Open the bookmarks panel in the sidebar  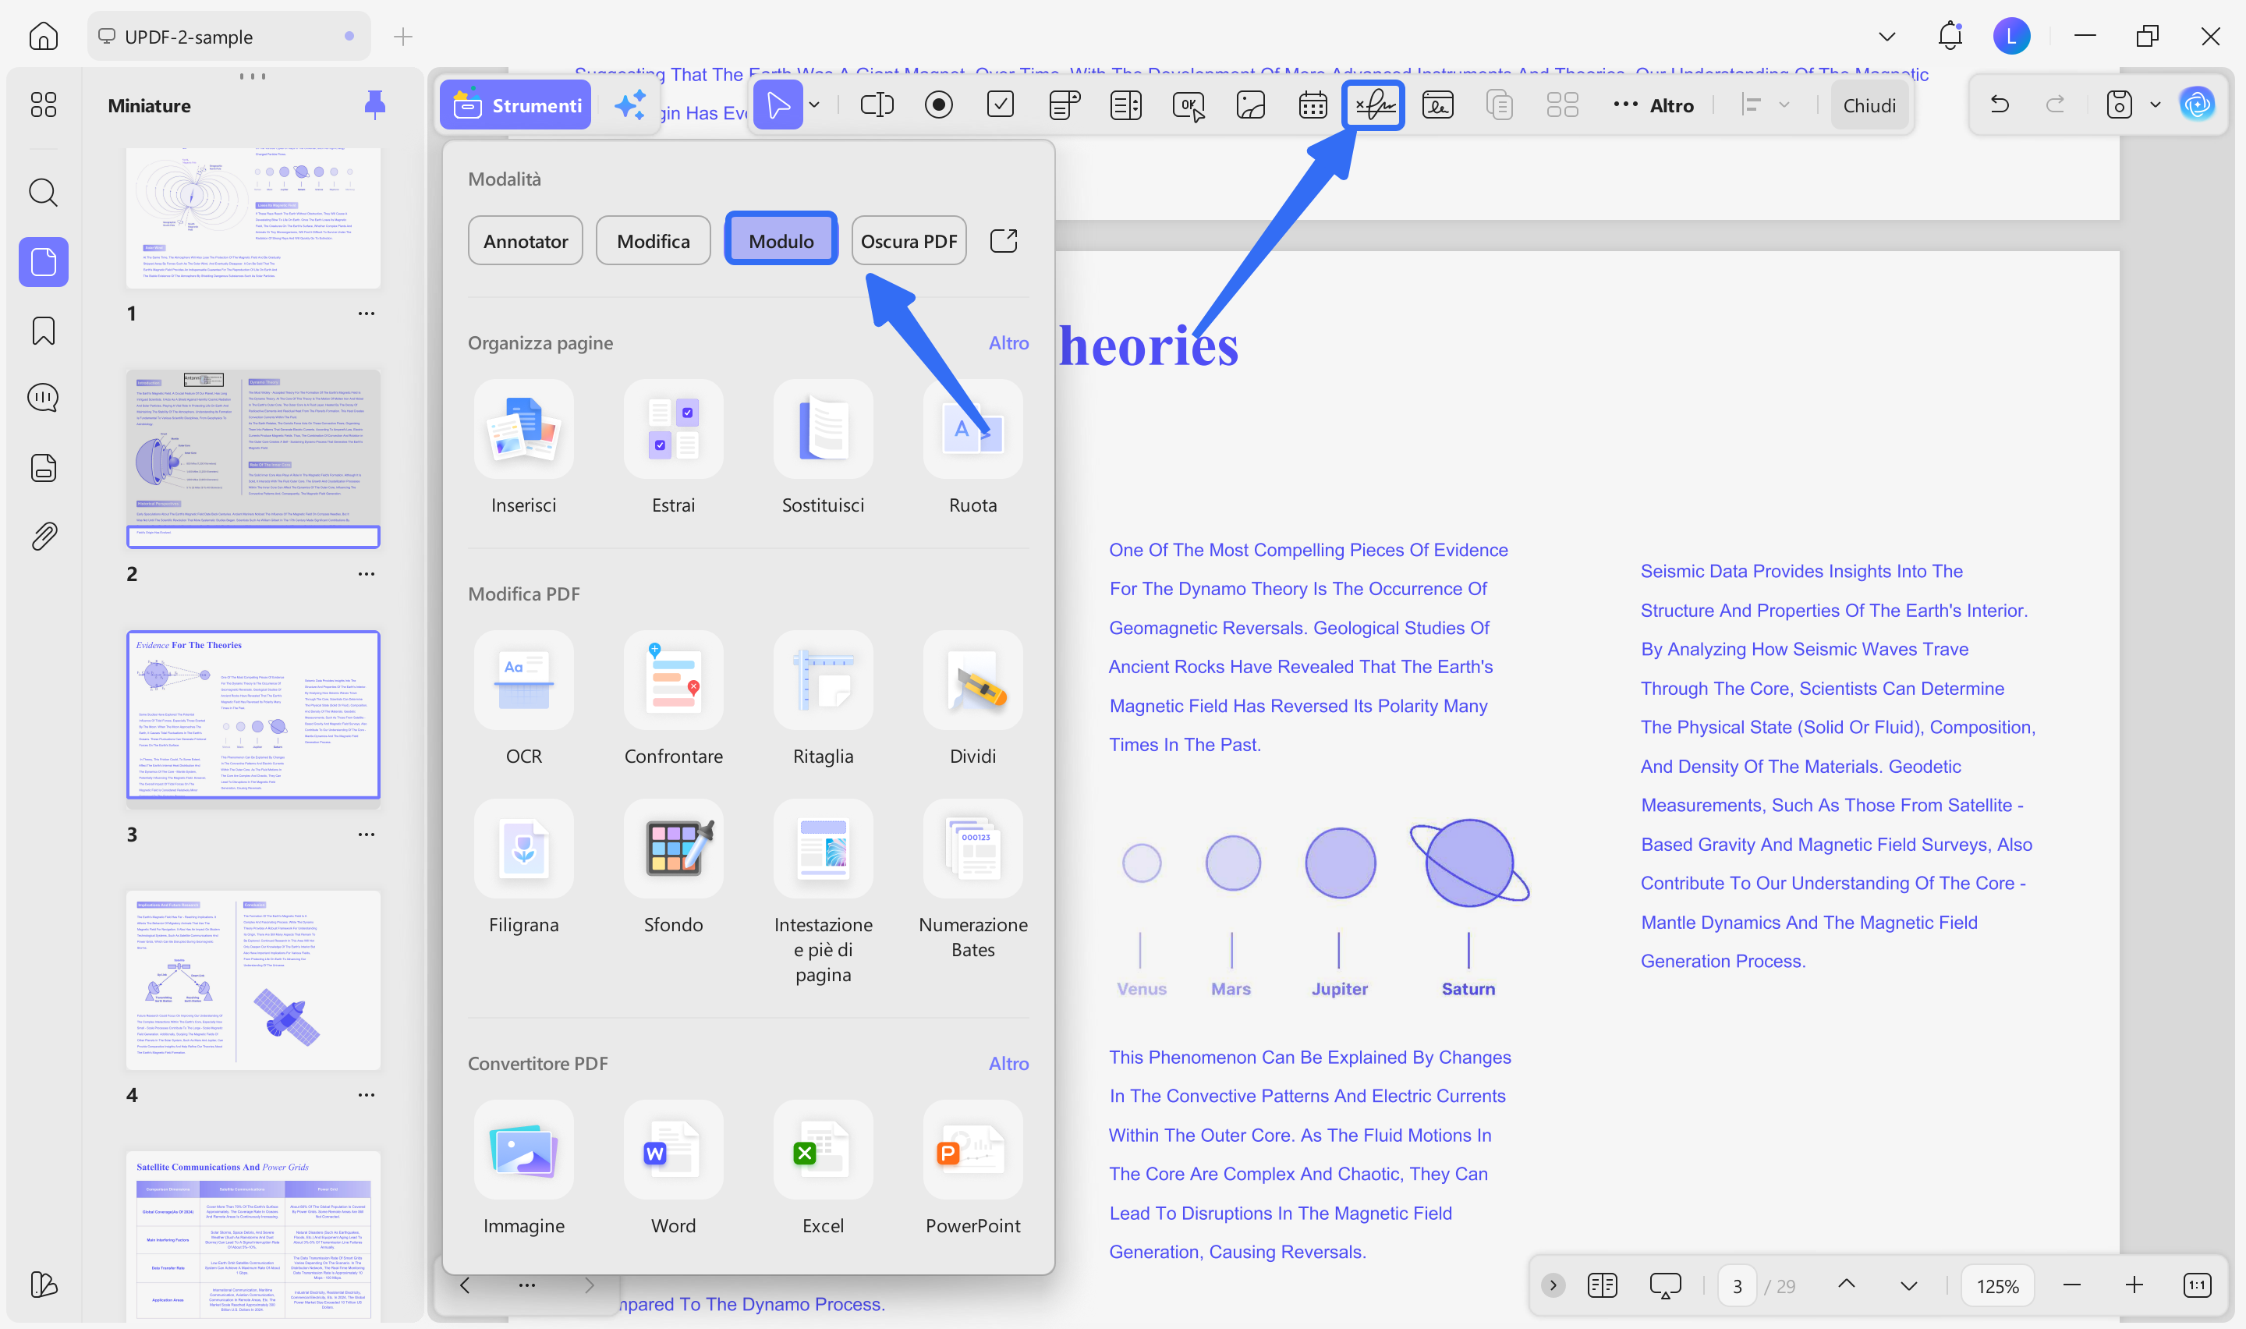coord(43,331)
